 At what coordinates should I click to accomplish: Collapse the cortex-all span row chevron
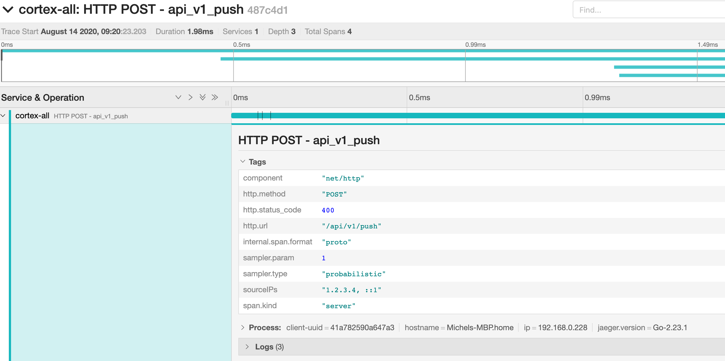coord(3,116)
